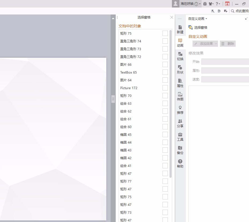Image resolution: width=249 pixels, height=222 pixels.
Task: Toggle visibility checkbox for 组合 63
Action: coord(165,104)
